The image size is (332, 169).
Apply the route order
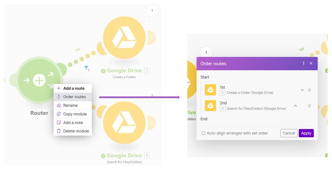[x=306, y=133]
